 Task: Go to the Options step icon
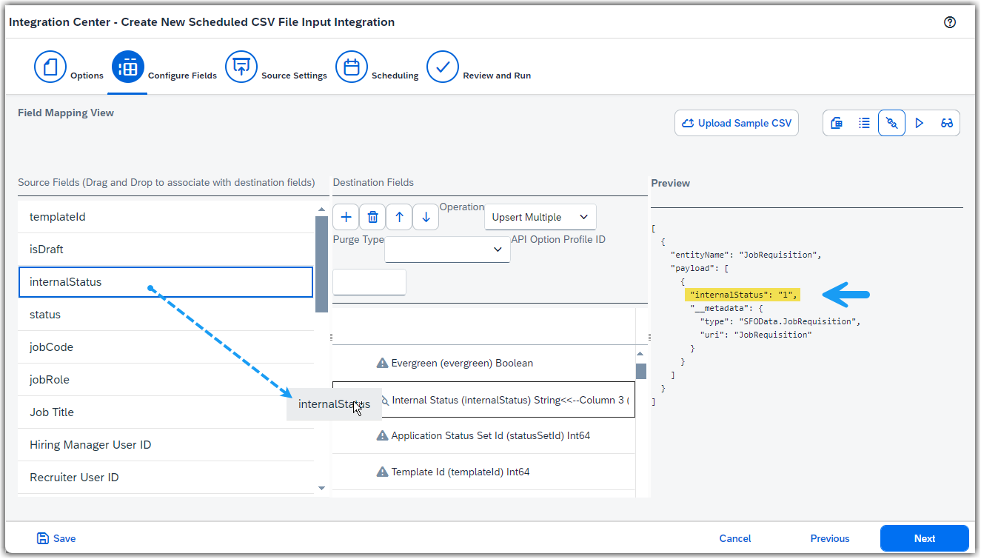pyautogui.click(x=50, y=67)
